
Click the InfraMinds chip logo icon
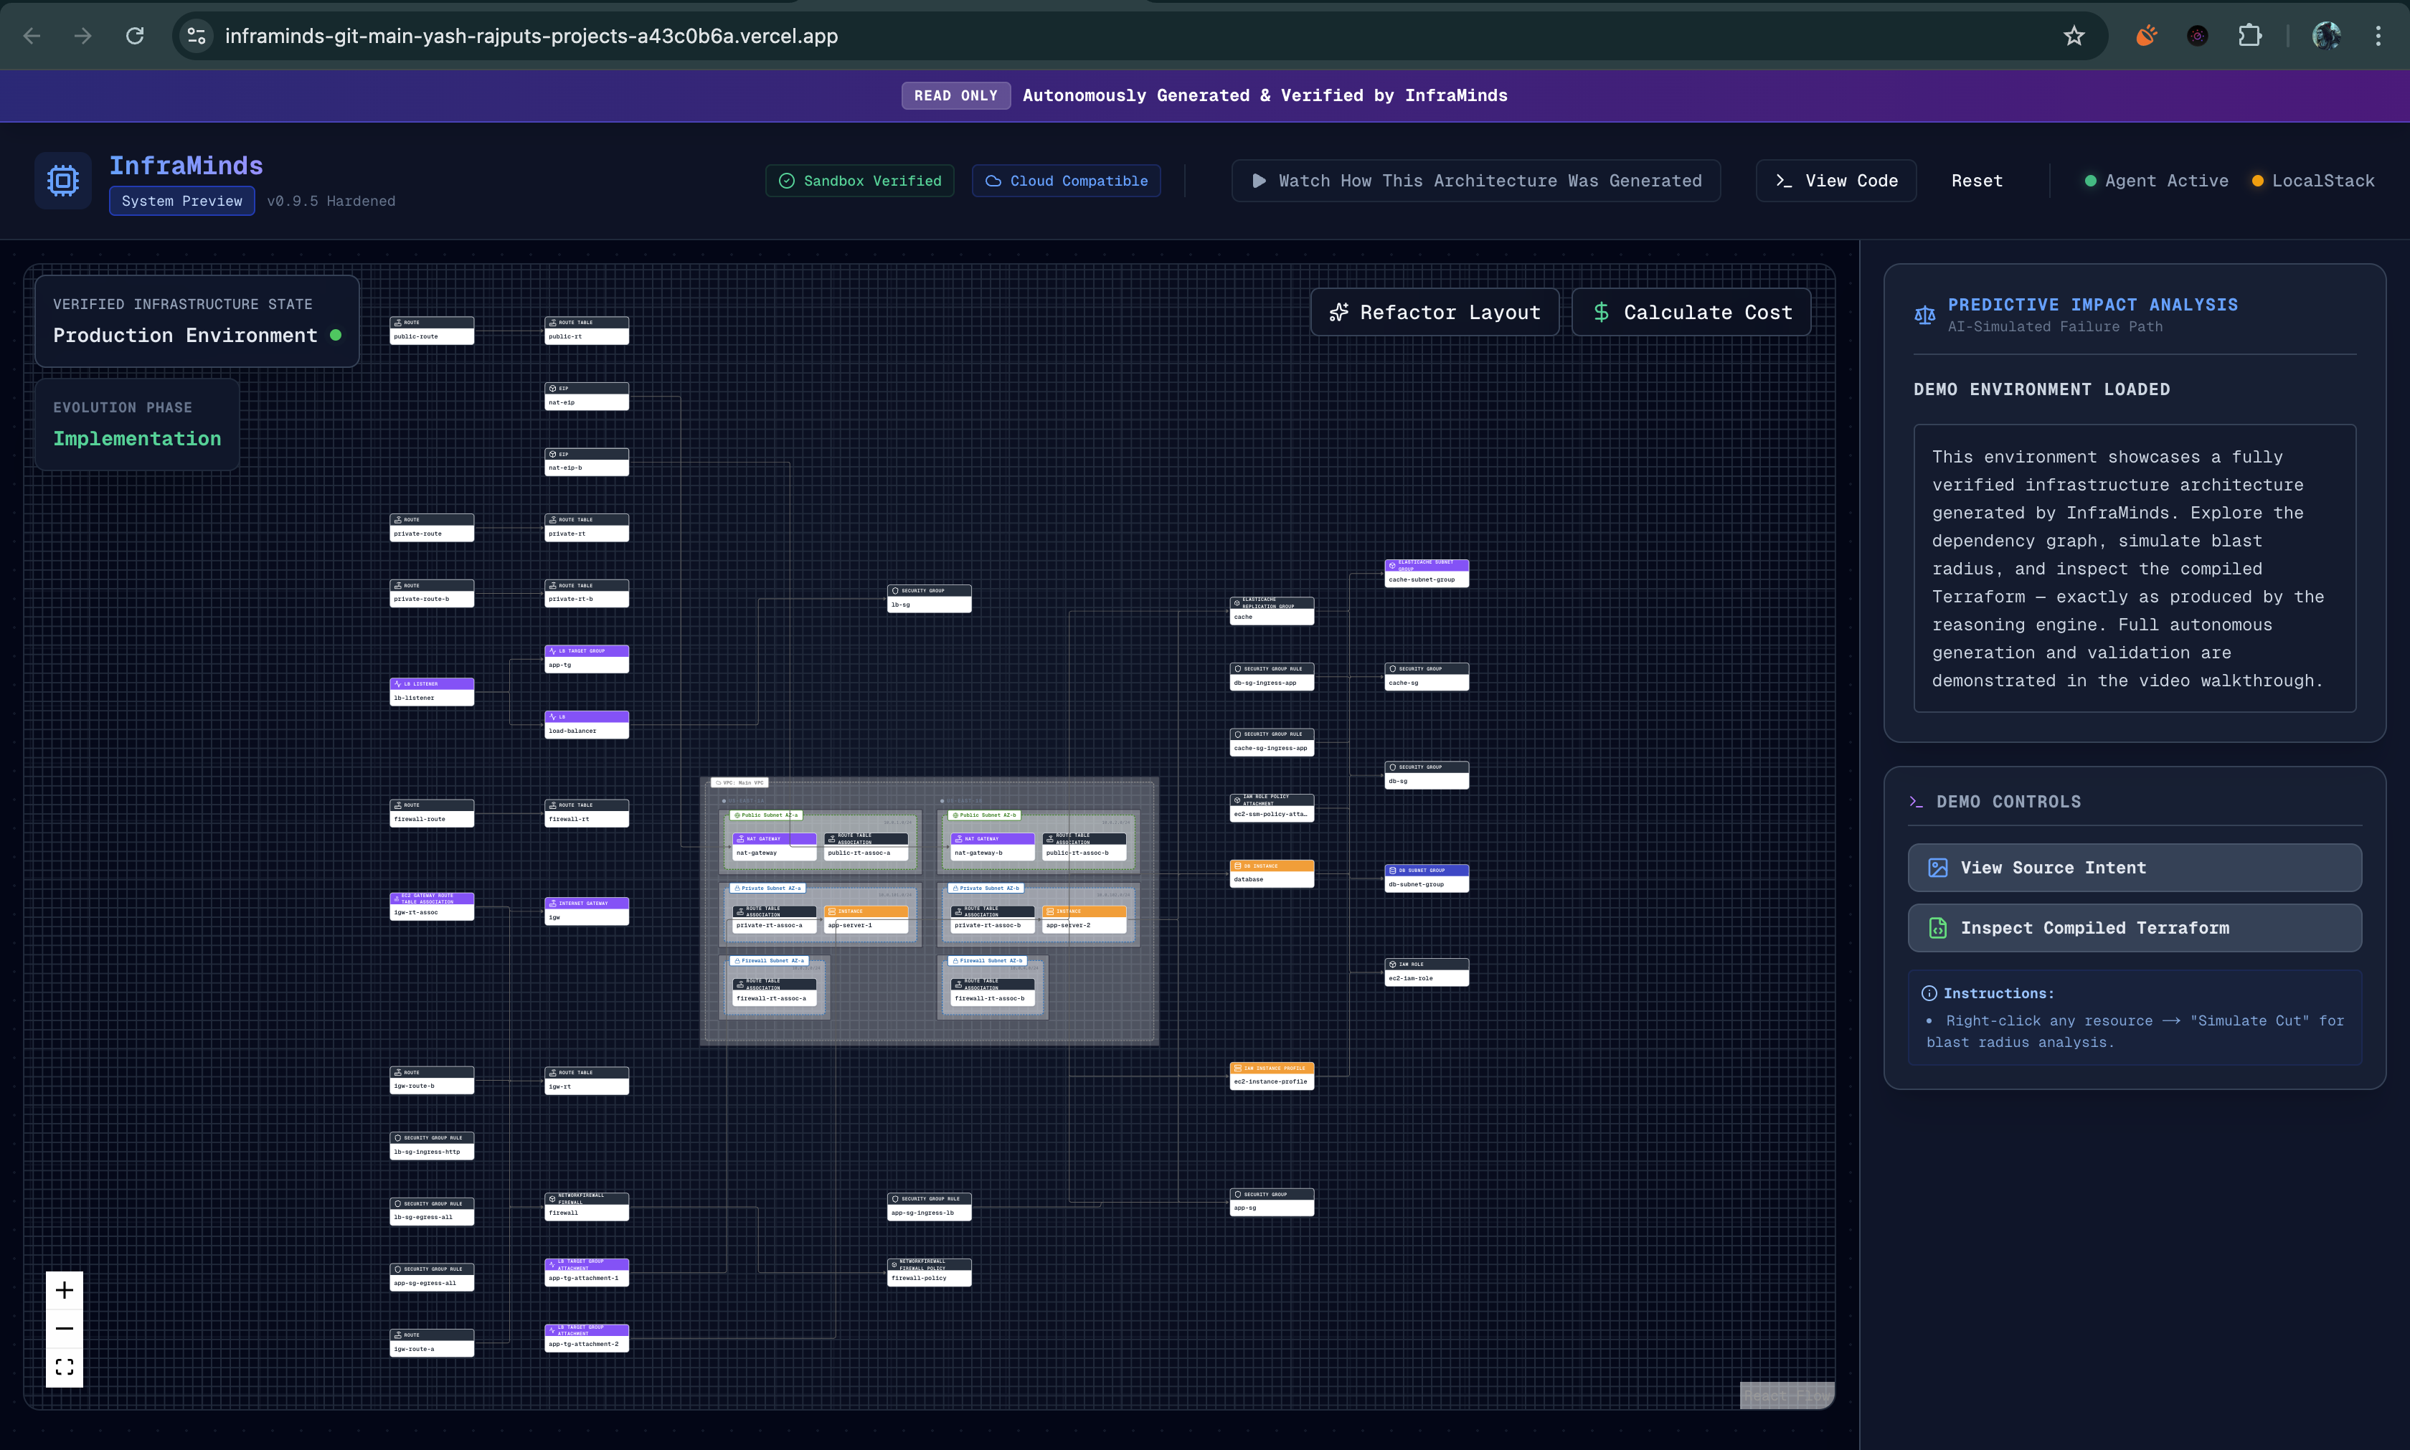coord(62,180)
